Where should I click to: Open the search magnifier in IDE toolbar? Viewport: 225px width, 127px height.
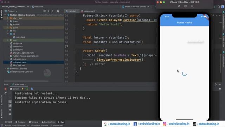[219, 7]
